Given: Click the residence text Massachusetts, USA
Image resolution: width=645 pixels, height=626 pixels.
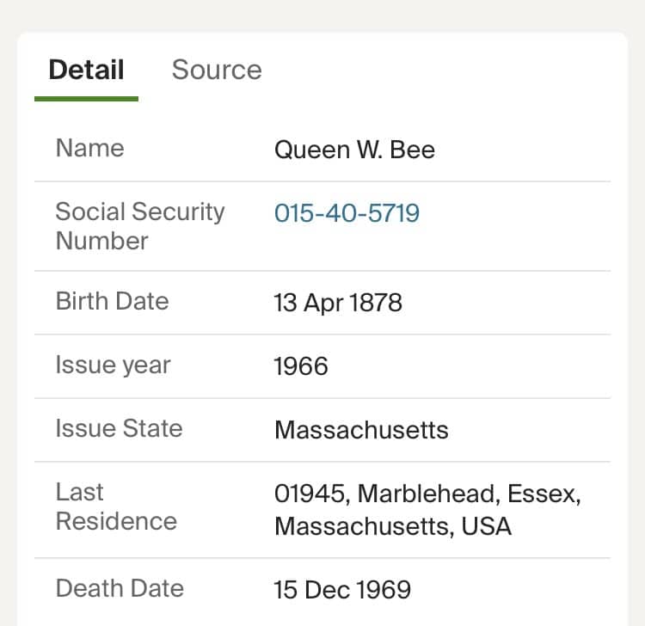Looking at the screenshot, I should (393, 526).
